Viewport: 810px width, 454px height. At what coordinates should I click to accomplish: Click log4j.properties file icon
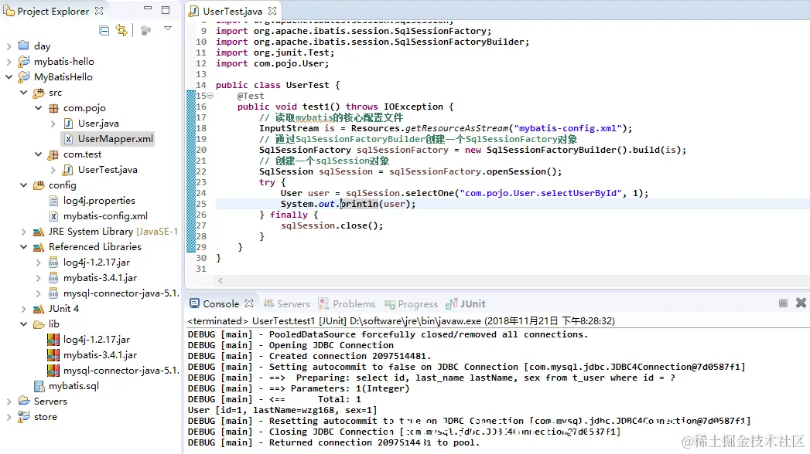click(53, 201)
